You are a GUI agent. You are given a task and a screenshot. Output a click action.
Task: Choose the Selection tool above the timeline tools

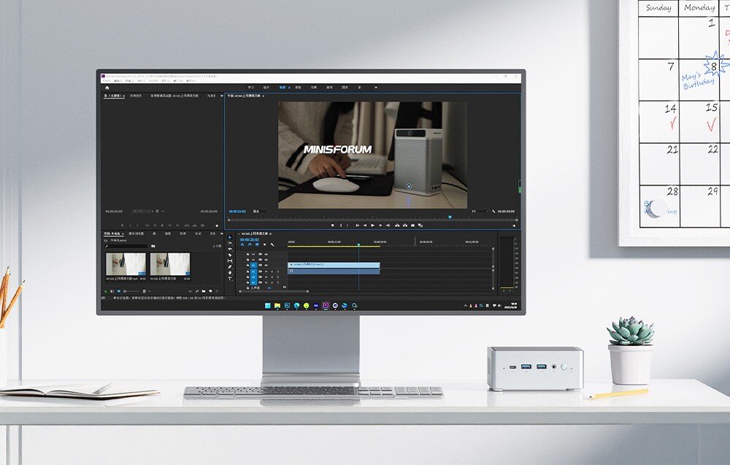tap(229, 237)
